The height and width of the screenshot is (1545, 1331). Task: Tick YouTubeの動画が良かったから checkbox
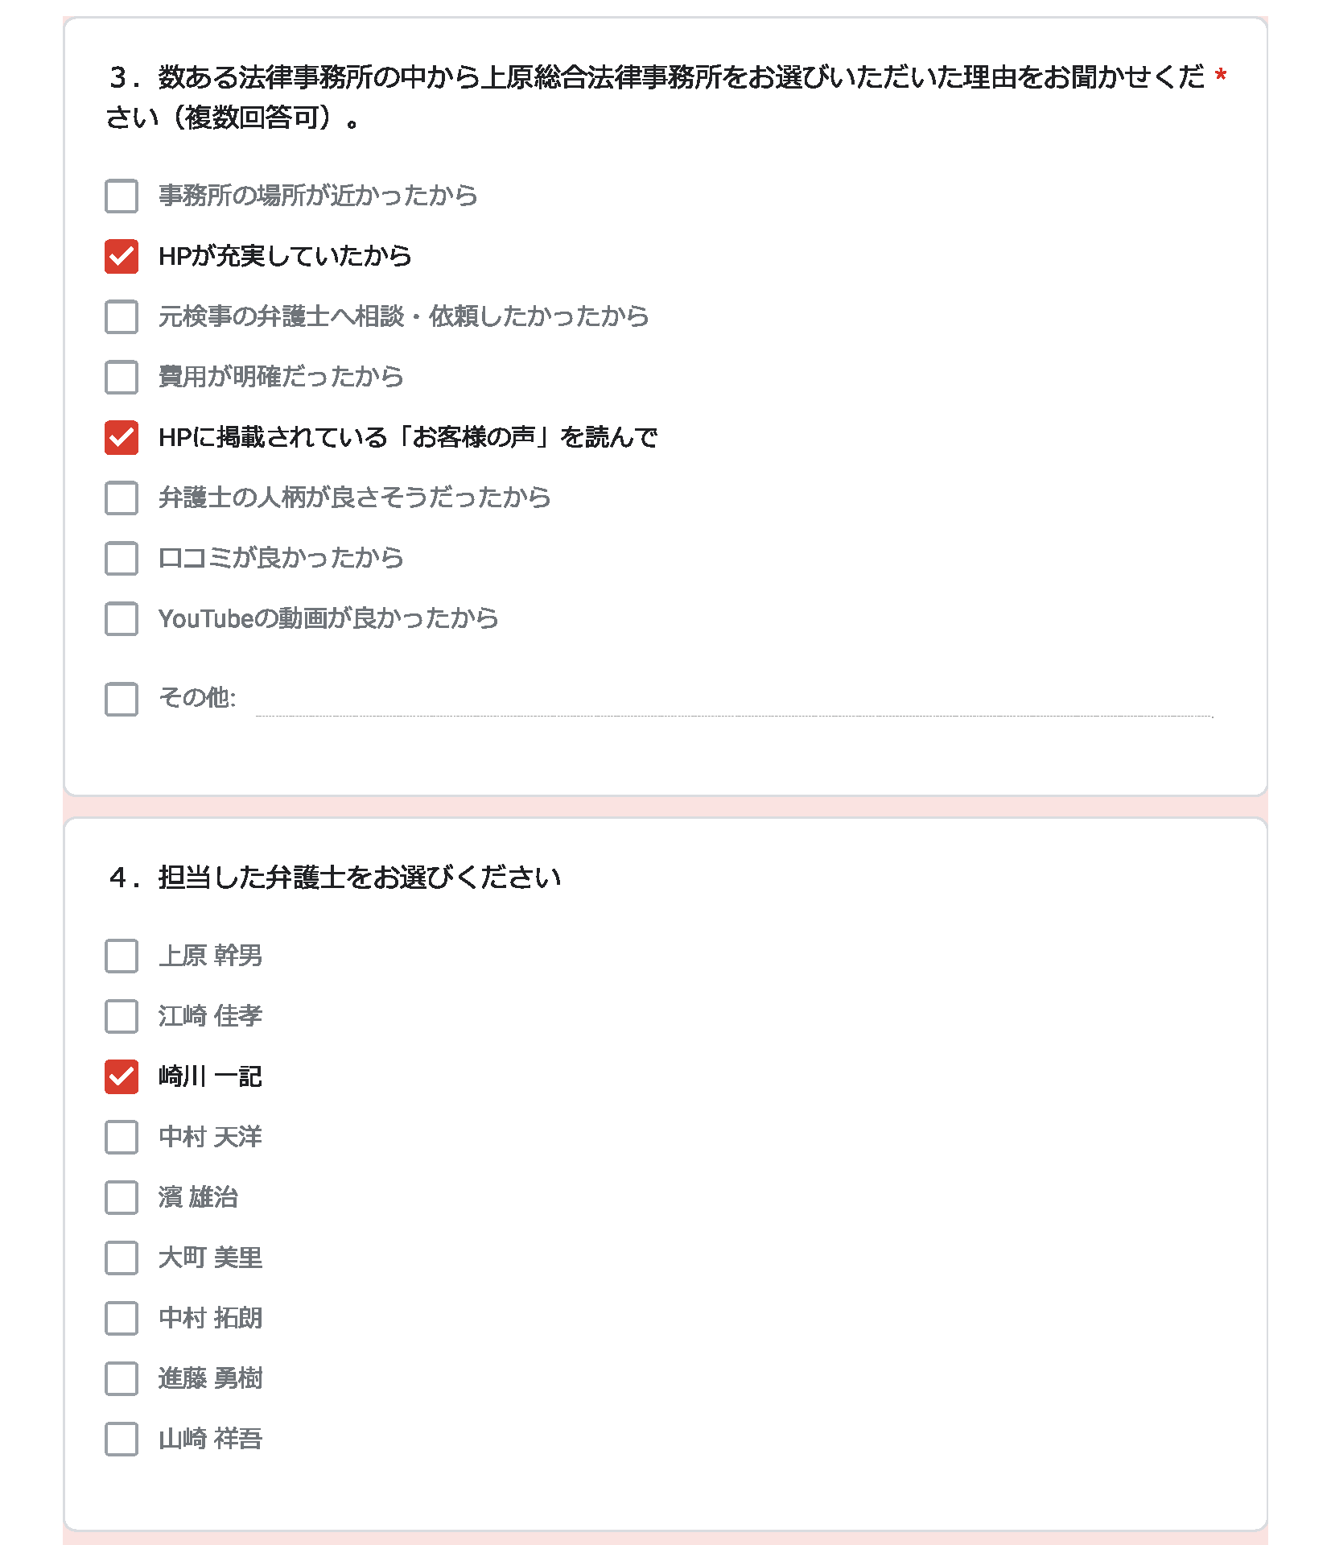click(x=122, y=618)
